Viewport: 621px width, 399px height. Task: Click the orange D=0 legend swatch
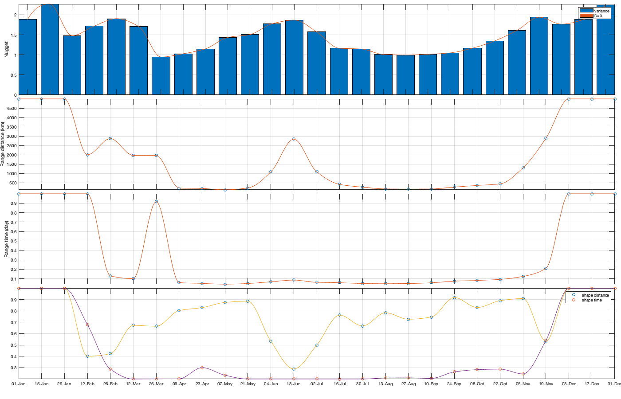pyautogui.click(x=586, y=16)
